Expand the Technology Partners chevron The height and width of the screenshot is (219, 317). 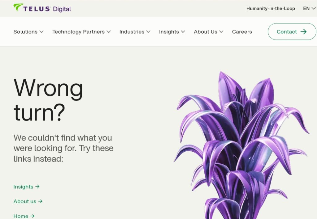(109, 32)
